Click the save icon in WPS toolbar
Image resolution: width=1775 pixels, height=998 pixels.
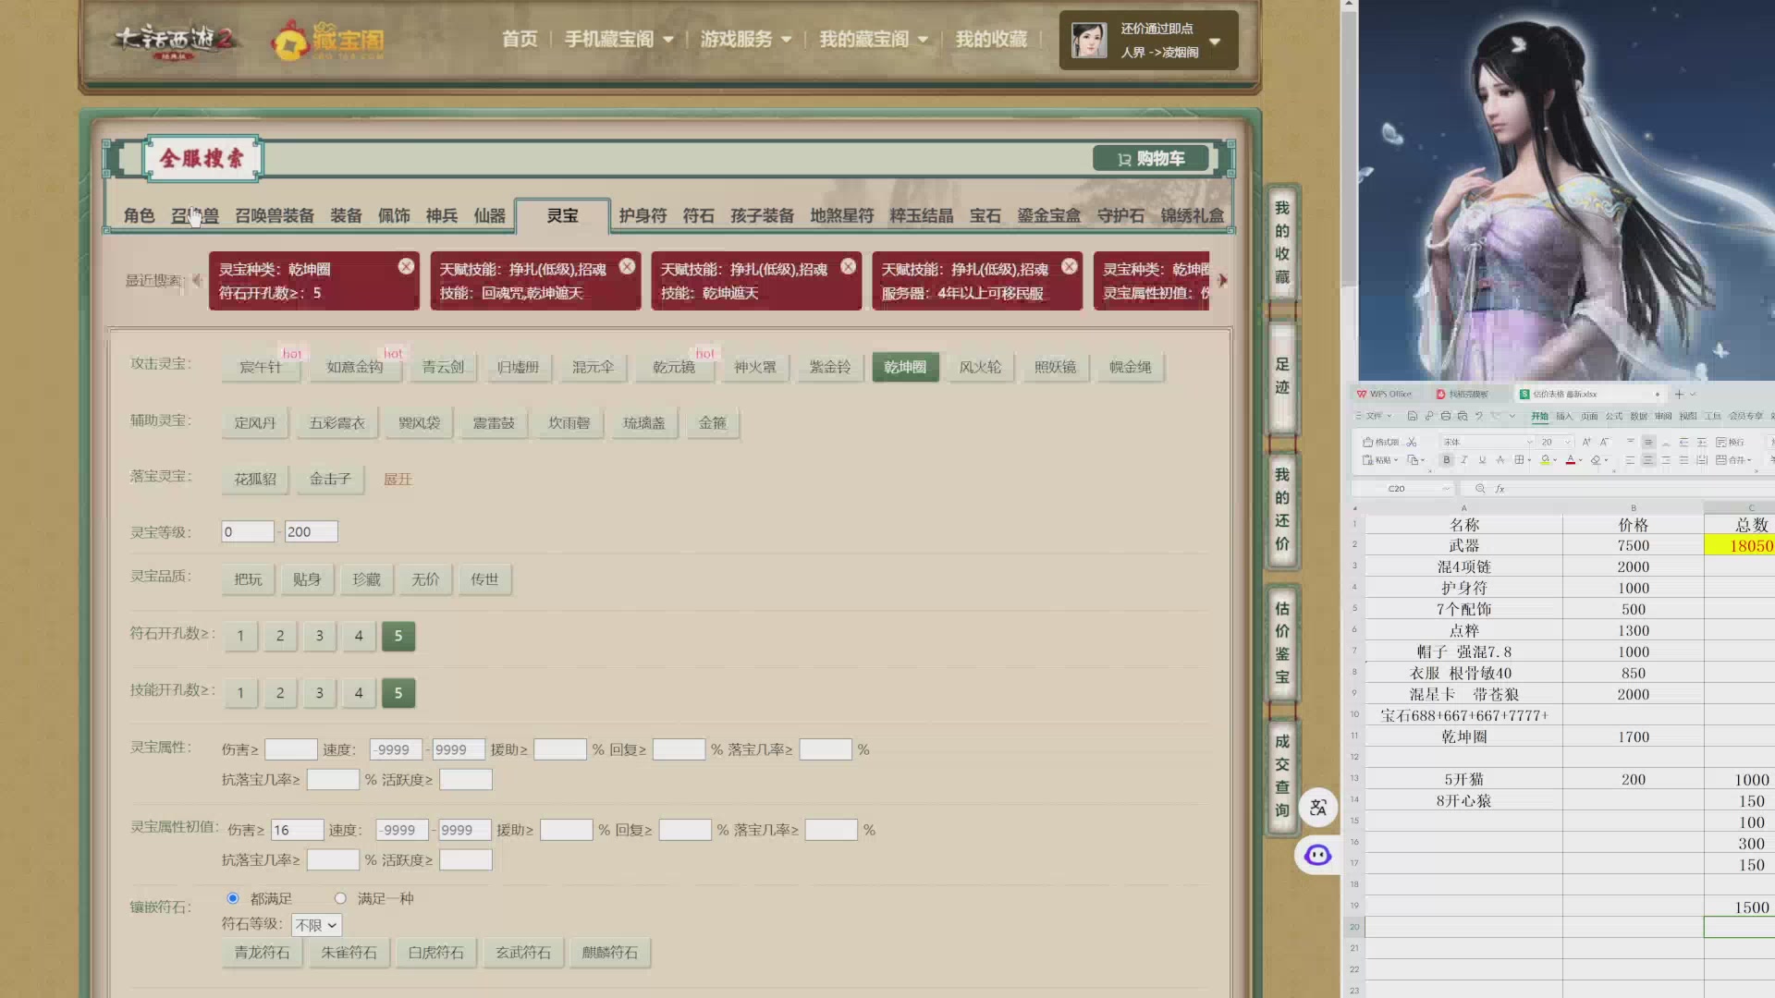click(1413, 416)
